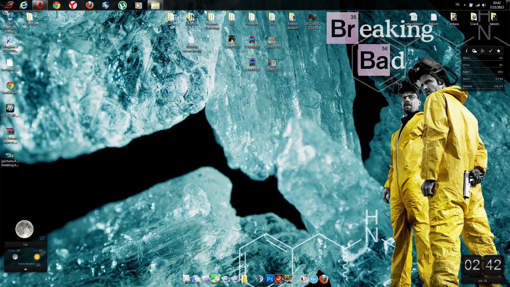Open checkmark tab in system widget
This screenshot has height=287, width=510.
pyautogui.click(x=490, y=51)
